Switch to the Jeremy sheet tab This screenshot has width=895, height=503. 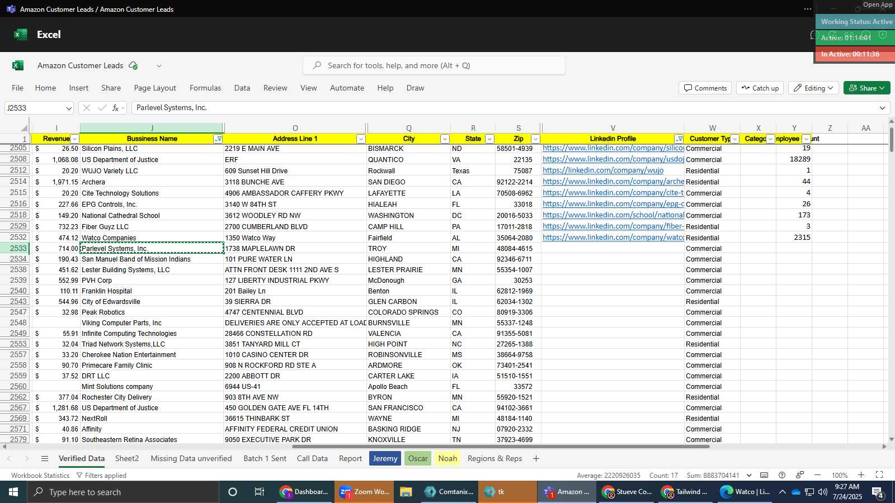click(x=385, y=459)
